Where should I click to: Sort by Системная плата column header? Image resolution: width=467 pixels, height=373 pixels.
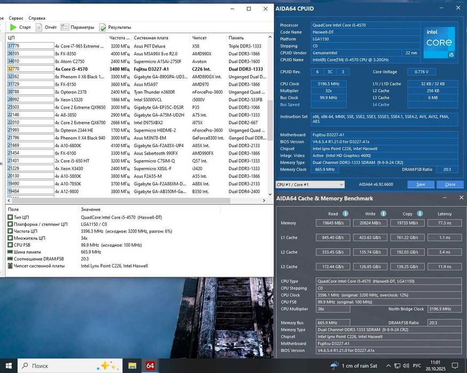(x=160, y=38)
